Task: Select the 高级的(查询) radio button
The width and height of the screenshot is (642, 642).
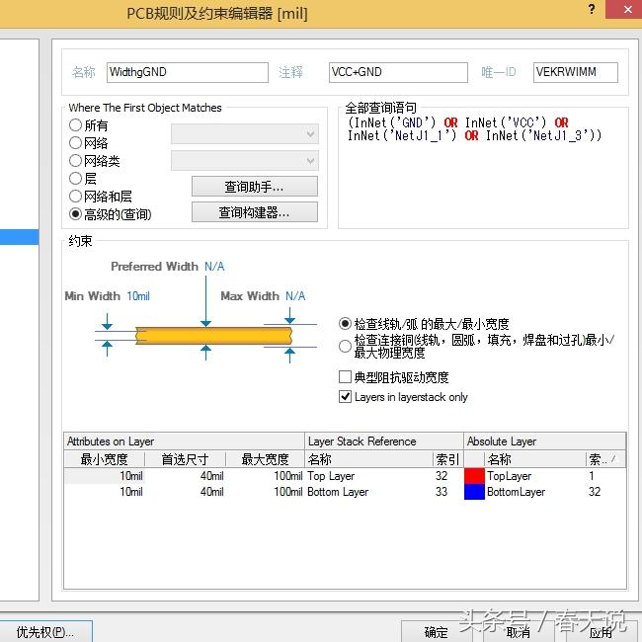Action: pos(75,213)
